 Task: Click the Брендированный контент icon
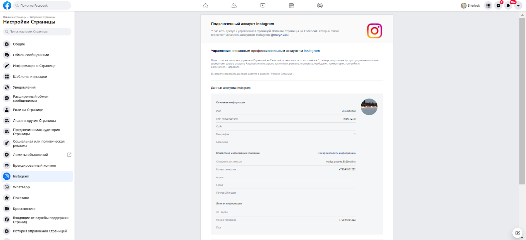tap(7, 165)
